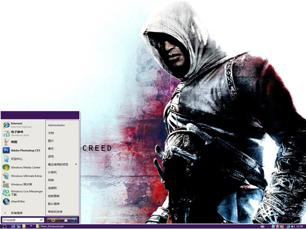Click the power button in Start menu
Screen dimensions: 306x229
(53, 220)
